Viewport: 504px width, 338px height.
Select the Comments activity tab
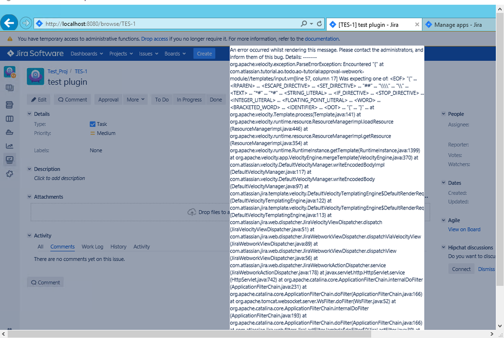pos(63,246)
